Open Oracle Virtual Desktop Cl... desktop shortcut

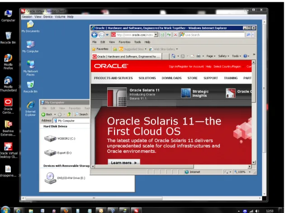pyautogui.click(x=8, y=150)
